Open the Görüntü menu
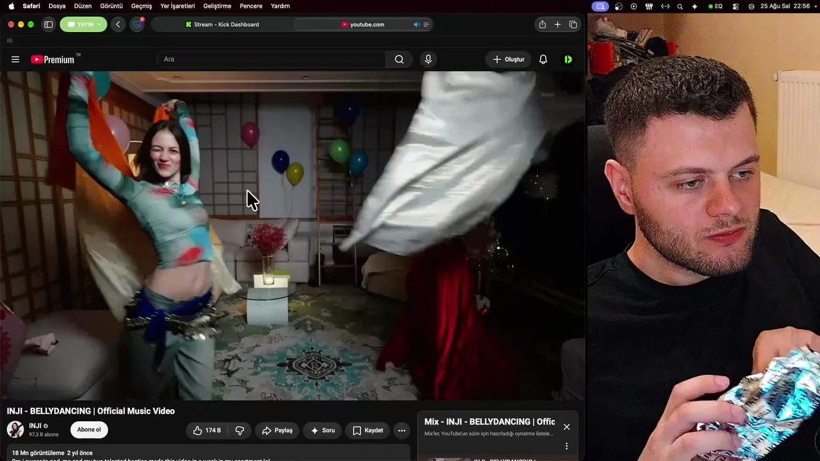Screen dimensions: 820x461 (111, 6)
